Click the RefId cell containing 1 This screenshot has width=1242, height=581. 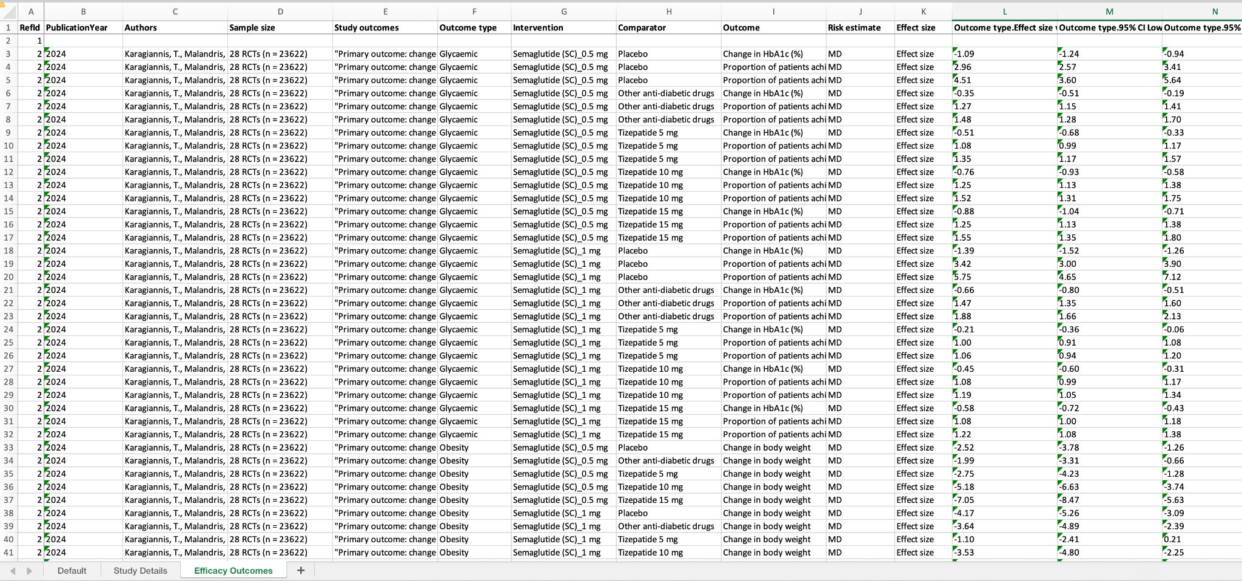click(31, 41)
